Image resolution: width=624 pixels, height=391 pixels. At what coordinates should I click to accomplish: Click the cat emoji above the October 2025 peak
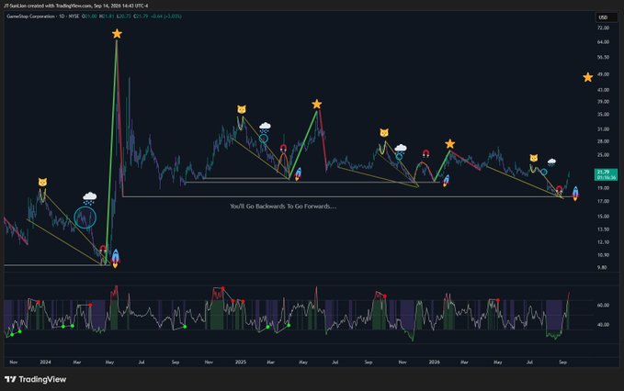383,133
